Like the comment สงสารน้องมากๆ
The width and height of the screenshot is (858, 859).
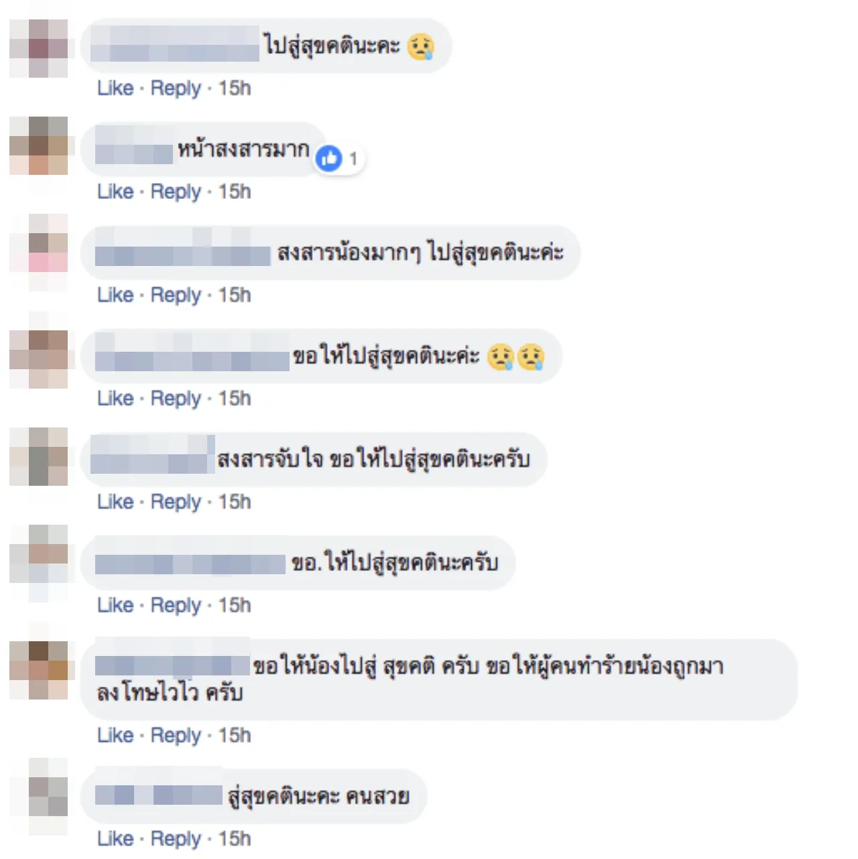tap(115, 295)
